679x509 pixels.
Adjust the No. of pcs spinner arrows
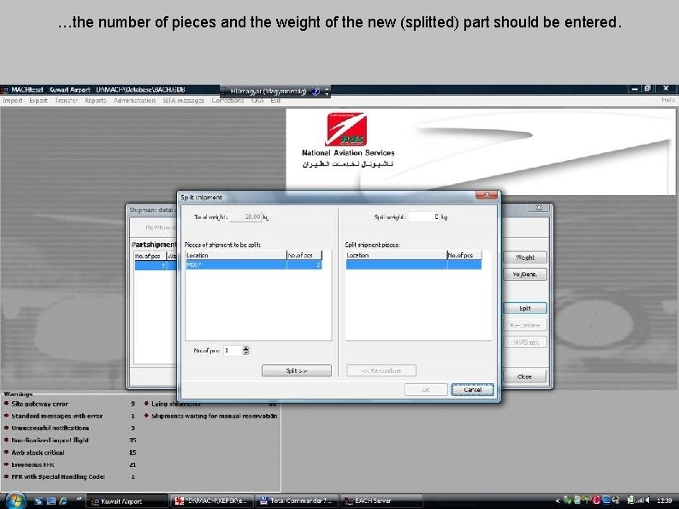(246, 351)
